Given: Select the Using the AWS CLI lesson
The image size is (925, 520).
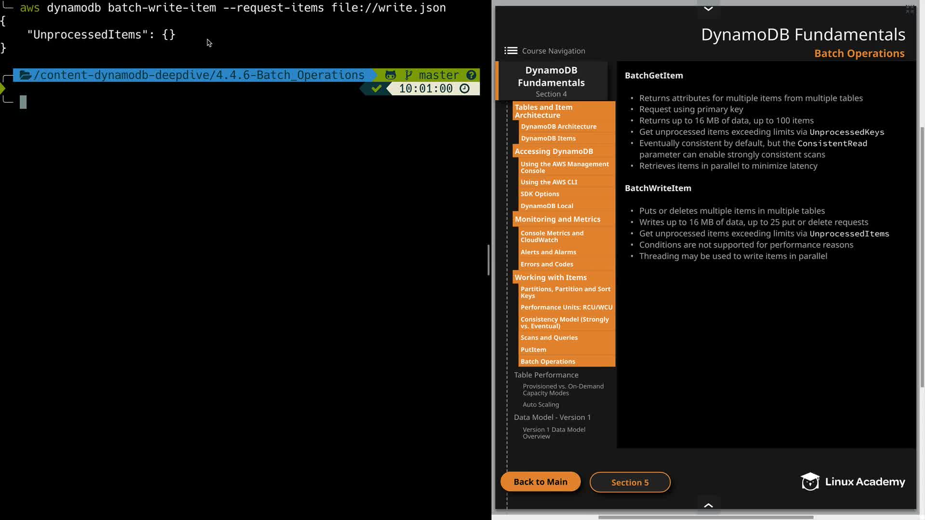Looking at the screenshot, I should click(x=549, y=182).
